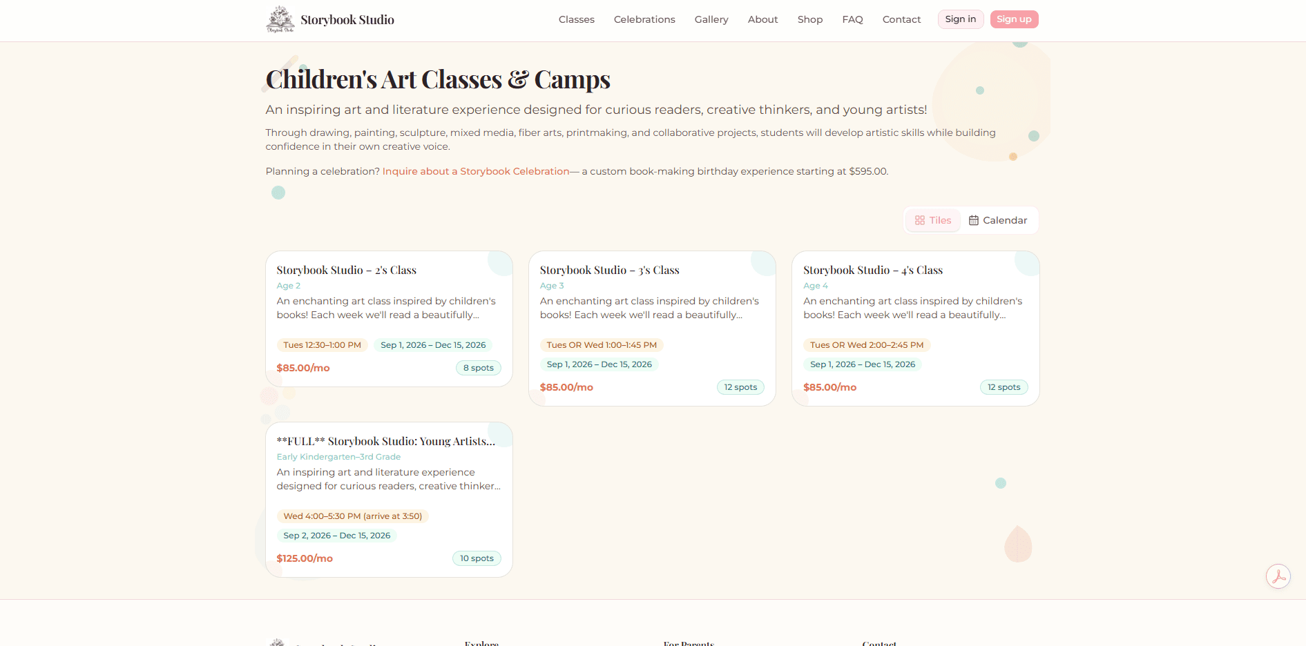Image resolution: width=1306 pixels, height=646 pixels.
Task: Click the Sign in button
Action: (x=961, y=19)
